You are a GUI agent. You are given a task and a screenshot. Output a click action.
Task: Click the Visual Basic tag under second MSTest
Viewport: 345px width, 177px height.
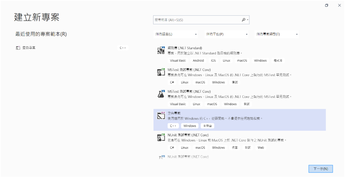pos(178,104)
